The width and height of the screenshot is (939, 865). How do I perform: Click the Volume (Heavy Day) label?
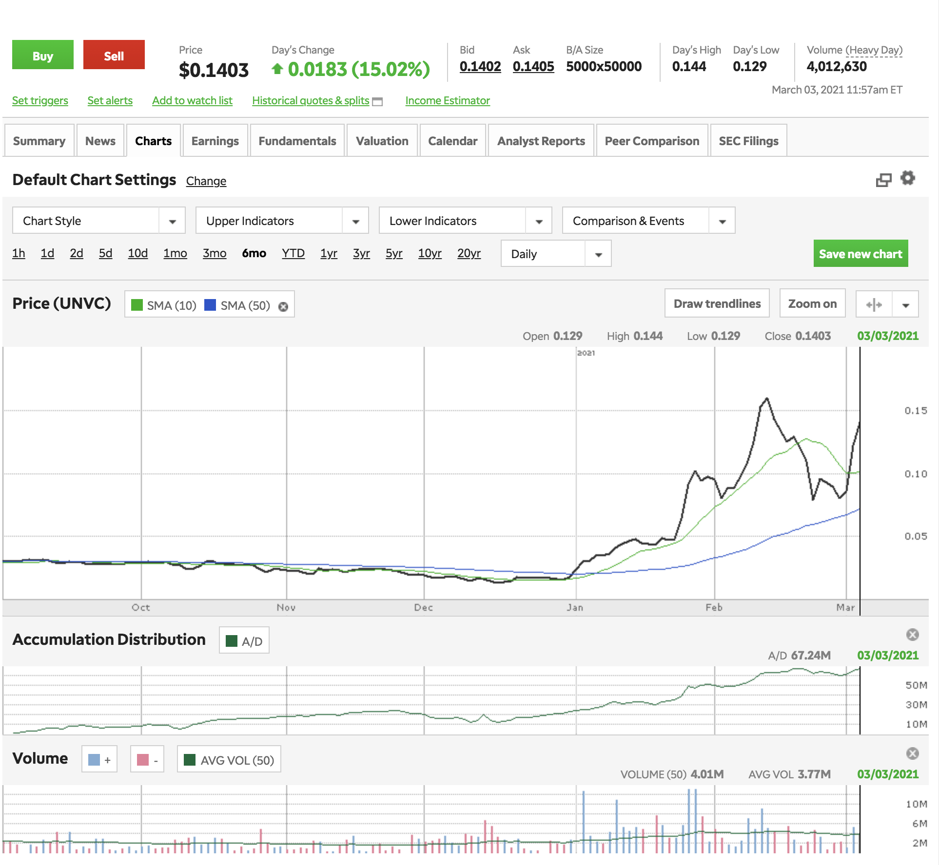point(855,50)
